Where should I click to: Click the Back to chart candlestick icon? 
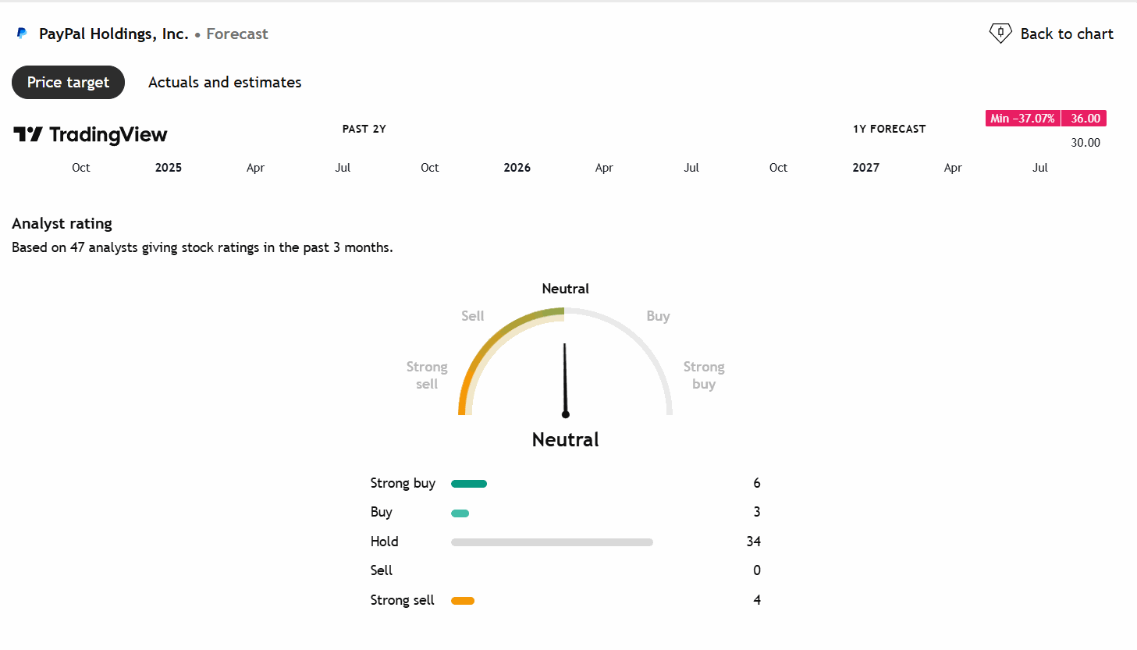(1000, 33)
